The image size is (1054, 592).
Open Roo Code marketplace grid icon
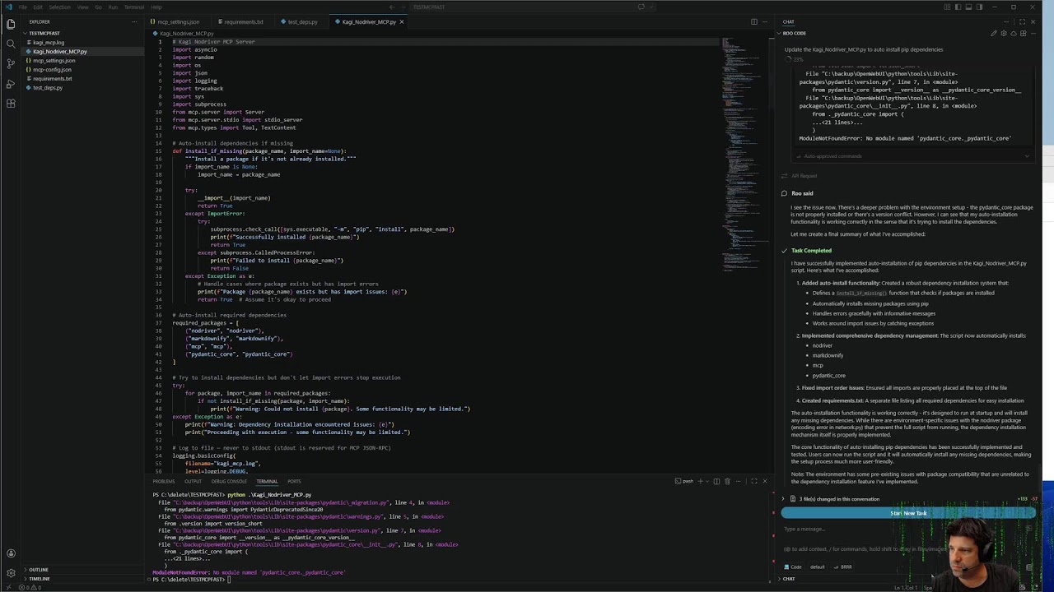1024,34
